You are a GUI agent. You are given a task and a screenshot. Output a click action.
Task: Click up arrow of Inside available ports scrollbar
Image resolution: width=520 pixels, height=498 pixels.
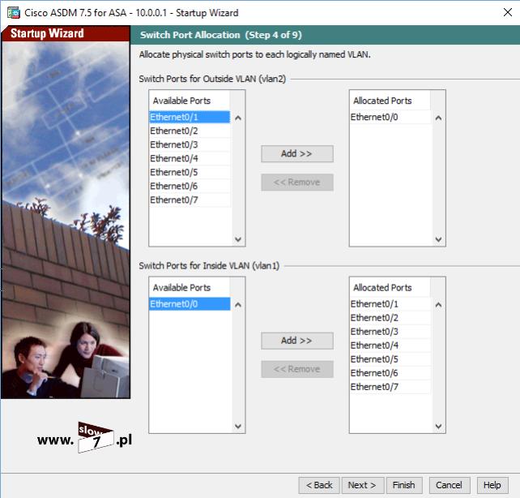tap(238, 305)
